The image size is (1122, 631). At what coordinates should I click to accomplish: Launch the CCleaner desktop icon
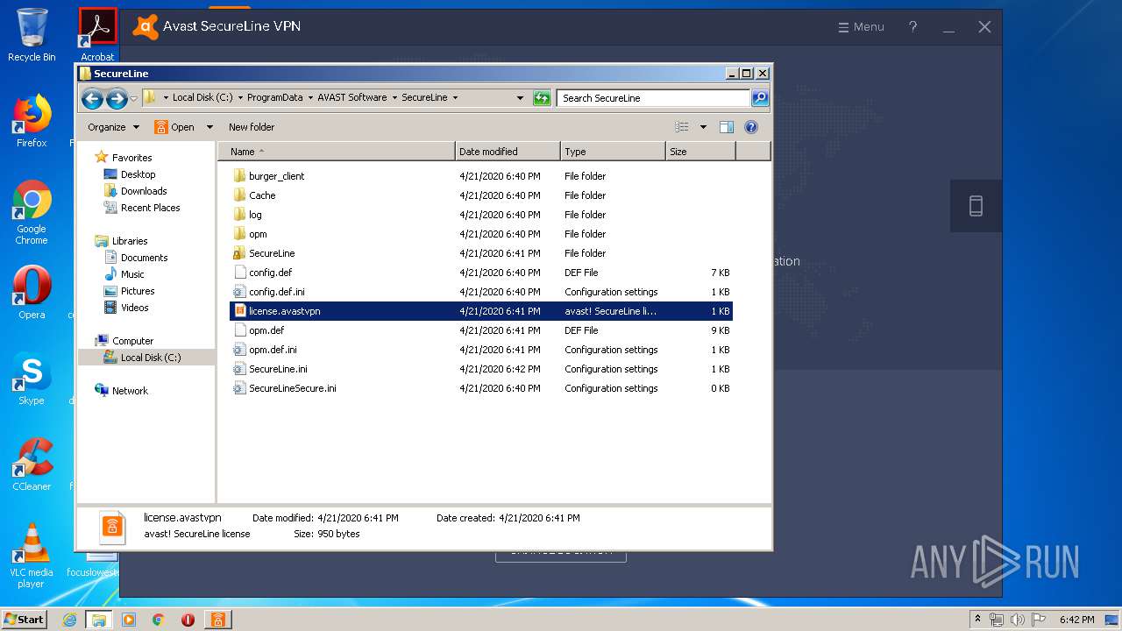pos(32,464)
